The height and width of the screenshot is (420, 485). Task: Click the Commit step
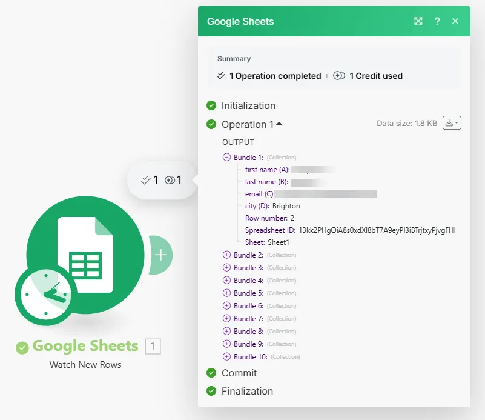tap(239, 373)
